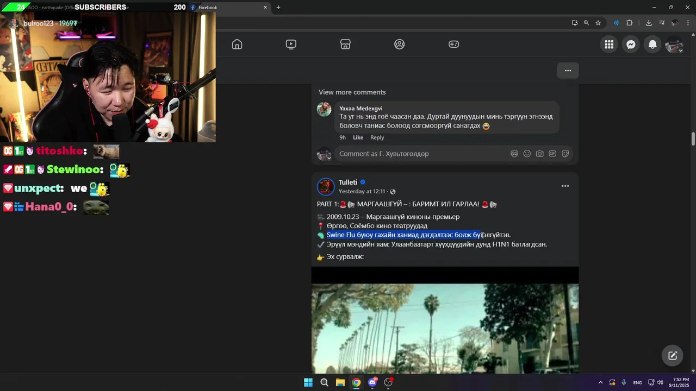The image size is (696, 391).
Task: Play the Tulleti post video
Action: click(x=445, y=320)
